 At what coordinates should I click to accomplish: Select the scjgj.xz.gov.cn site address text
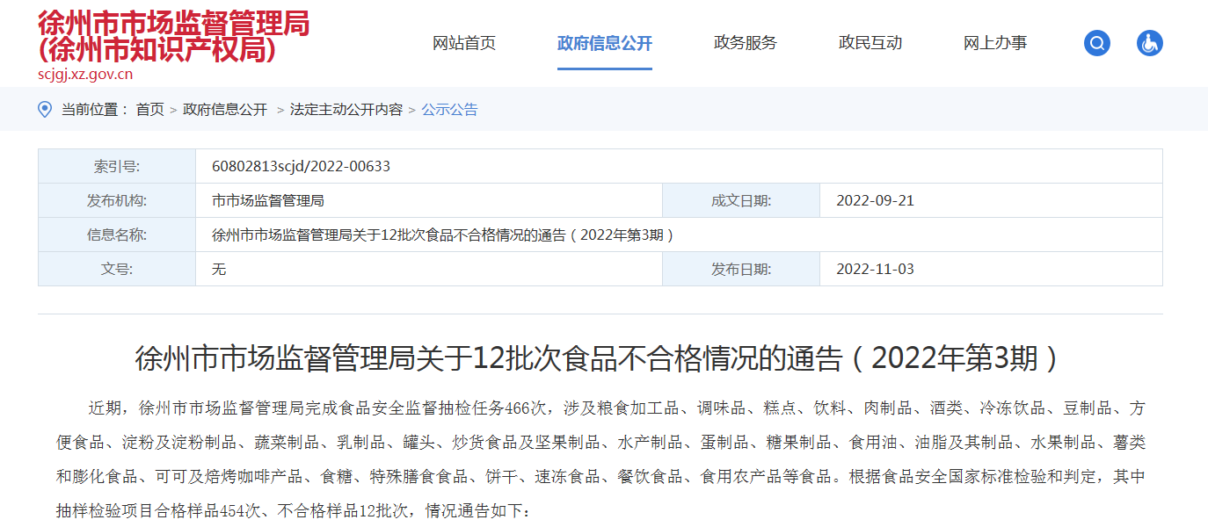click(x=85, y=74)
